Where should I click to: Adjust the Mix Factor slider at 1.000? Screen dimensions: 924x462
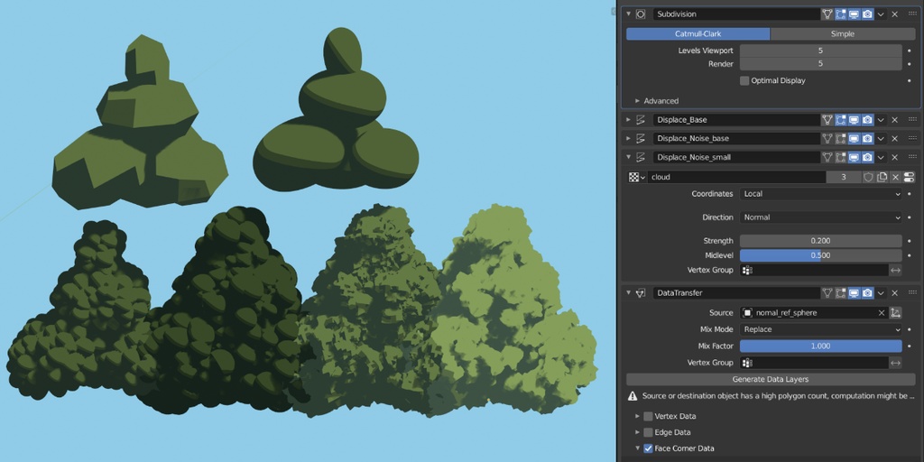pyautogui.click(x=820, y=346)
